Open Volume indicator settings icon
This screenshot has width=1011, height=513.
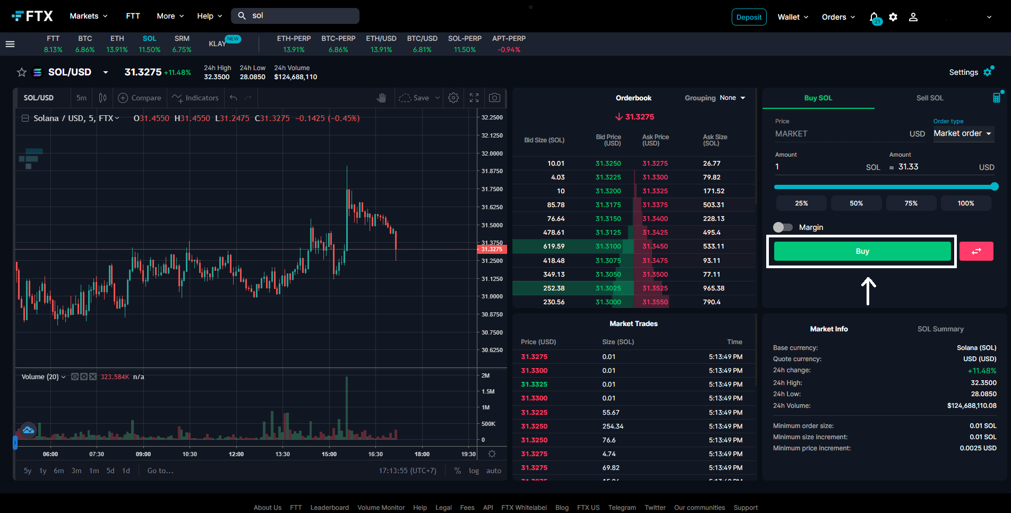tap(84, 377)
